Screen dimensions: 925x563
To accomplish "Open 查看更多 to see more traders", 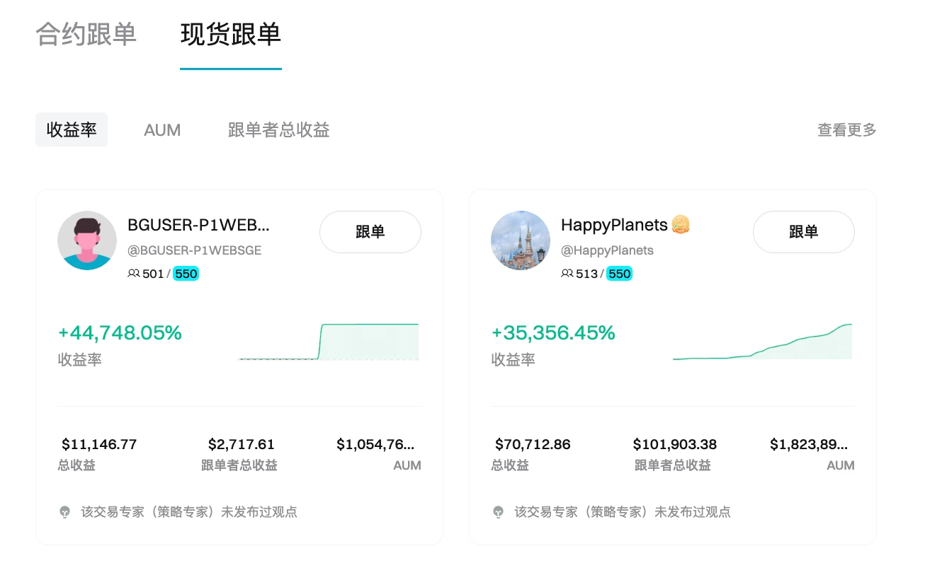I will (847, 130).
